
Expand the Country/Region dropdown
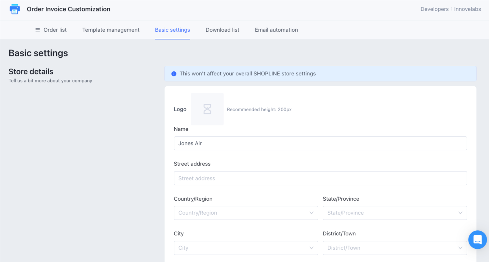click(246, 213)
